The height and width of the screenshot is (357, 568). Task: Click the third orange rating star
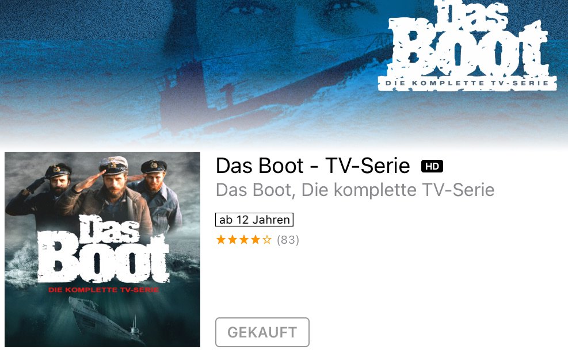coord(244,240)
